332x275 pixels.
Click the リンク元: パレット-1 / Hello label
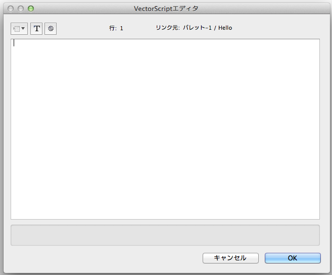pyautogui.click(x=194, y=28)
